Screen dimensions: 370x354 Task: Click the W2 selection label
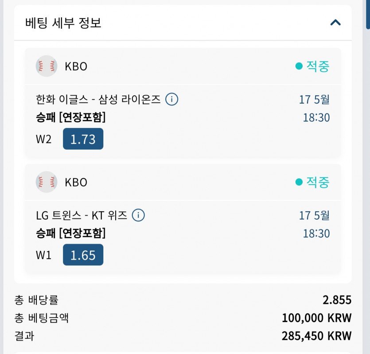click(x=43, y=139)
